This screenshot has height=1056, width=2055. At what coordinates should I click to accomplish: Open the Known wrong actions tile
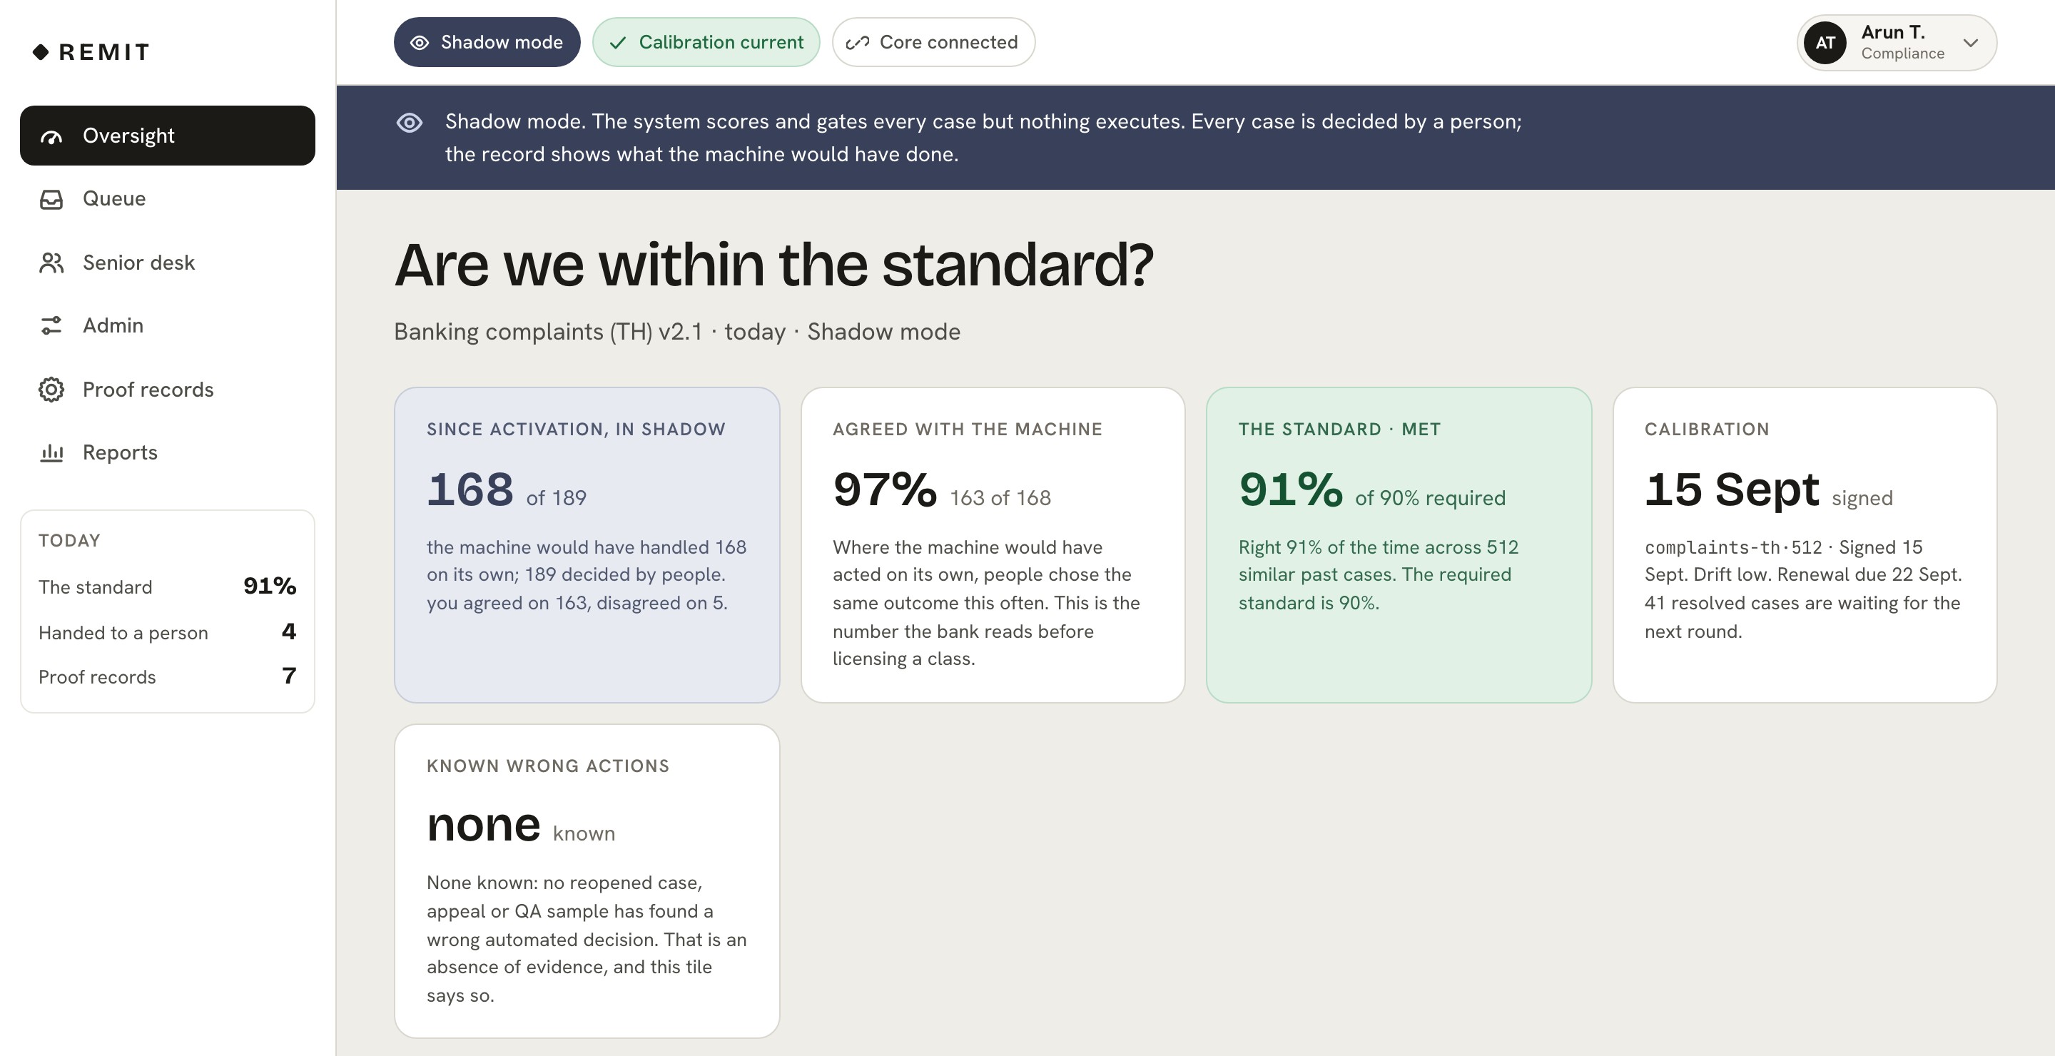click(x=587, y=880)
